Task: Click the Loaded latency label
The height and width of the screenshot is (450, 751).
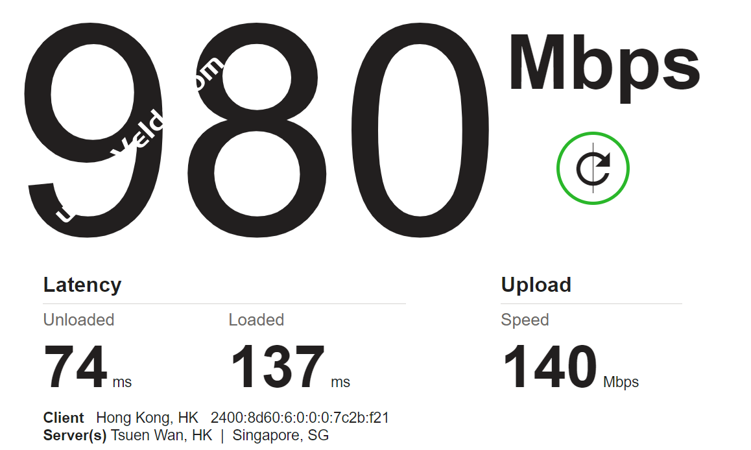Action: [x=256, y=319]
